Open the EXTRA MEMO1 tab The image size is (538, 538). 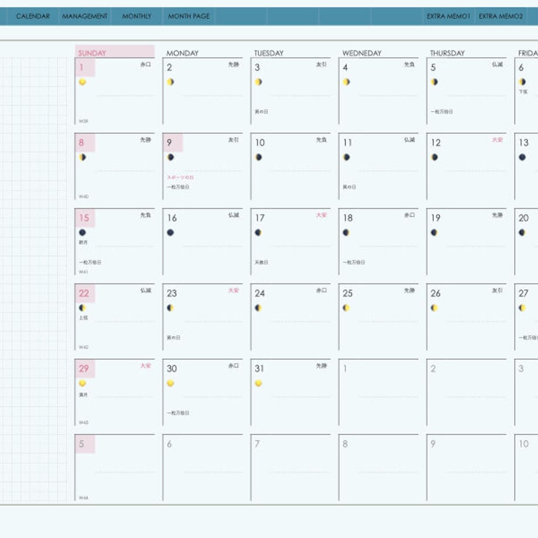point(449,16)
